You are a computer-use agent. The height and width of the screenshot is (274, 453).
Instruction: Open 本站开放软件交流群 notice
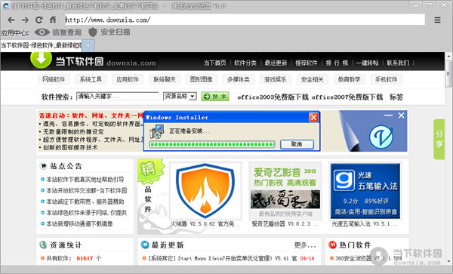86,190
